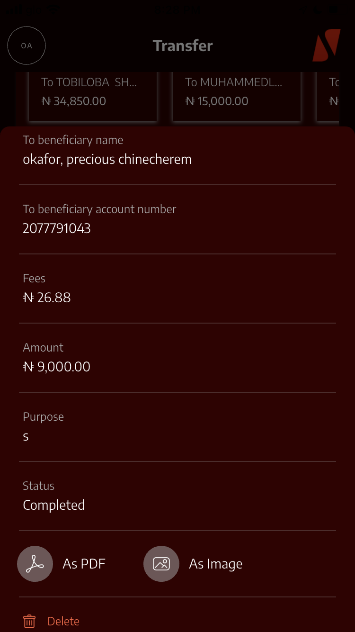Tap account number 2077791043
This screenshot has width=355, height=632.
point(57,228)
